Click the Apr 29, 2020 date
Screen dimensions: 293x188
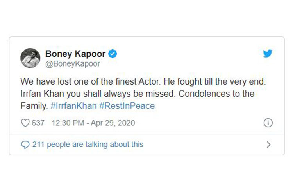[113, 123]
